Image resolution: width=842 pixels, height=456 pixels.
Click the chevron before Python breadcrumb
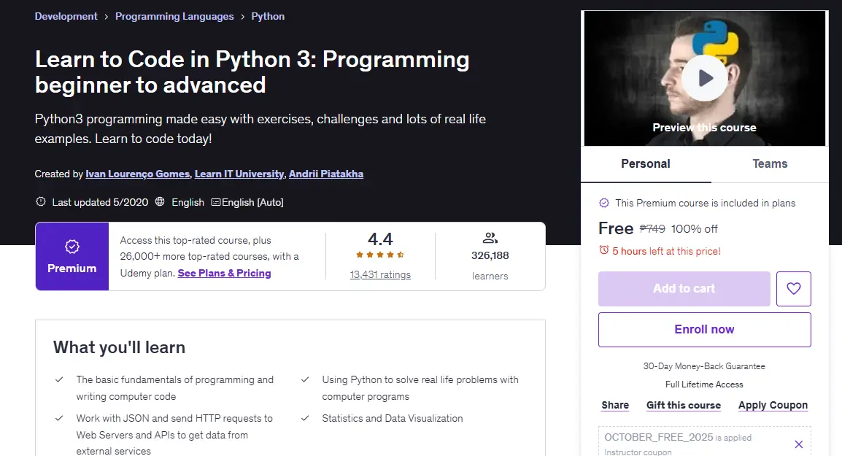243,17
